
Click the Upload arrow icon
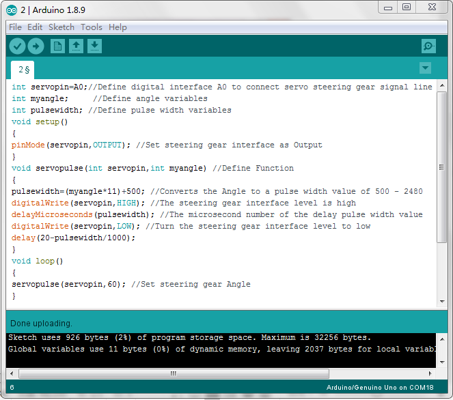tap(36, 46)
